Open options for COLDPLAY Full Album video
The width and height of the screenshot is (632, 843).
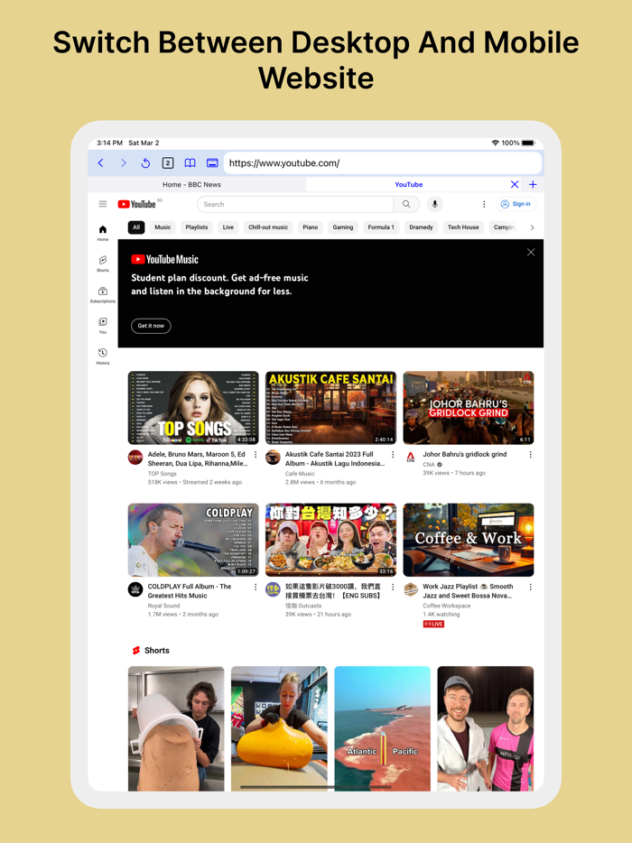tap(255, 587)
